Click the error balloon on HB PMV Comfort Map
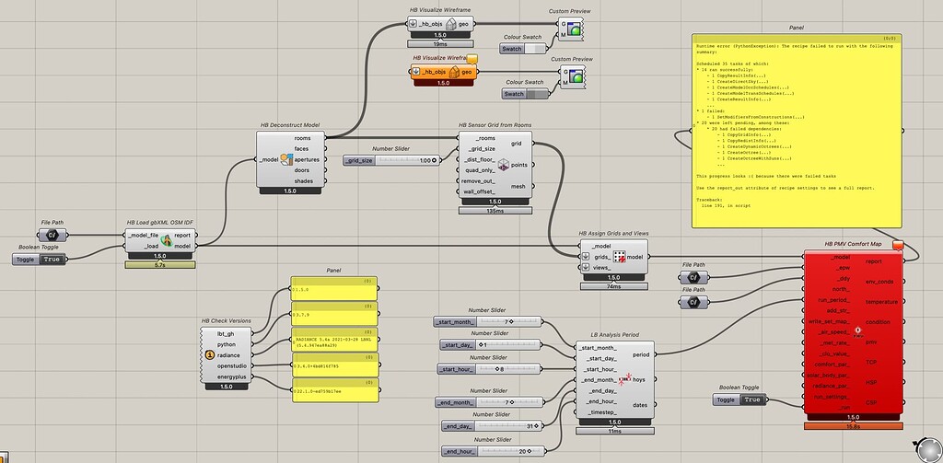The height and width of the screenshot is (463, 943). point(899,246)
